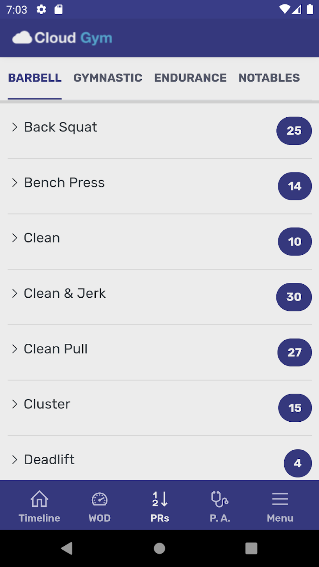Viewport: 319px width, 567px height.
Task: Tap the Clean Pull 27 count badge
Action: click(295, 352)
